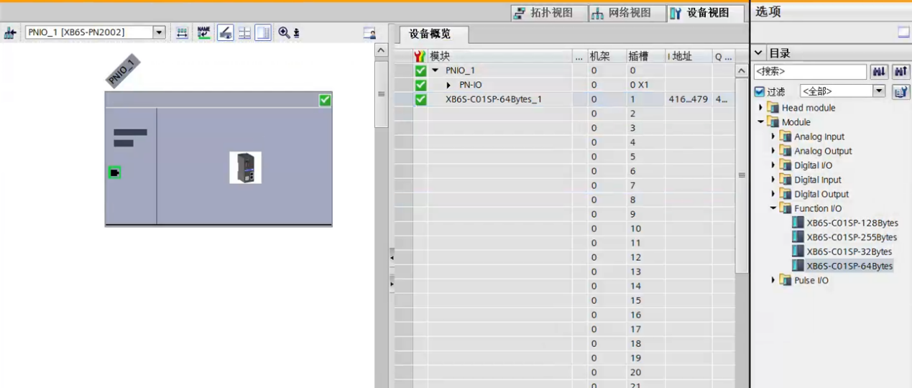Toggle the page layout view toolbar button

[x=263, y=33]
